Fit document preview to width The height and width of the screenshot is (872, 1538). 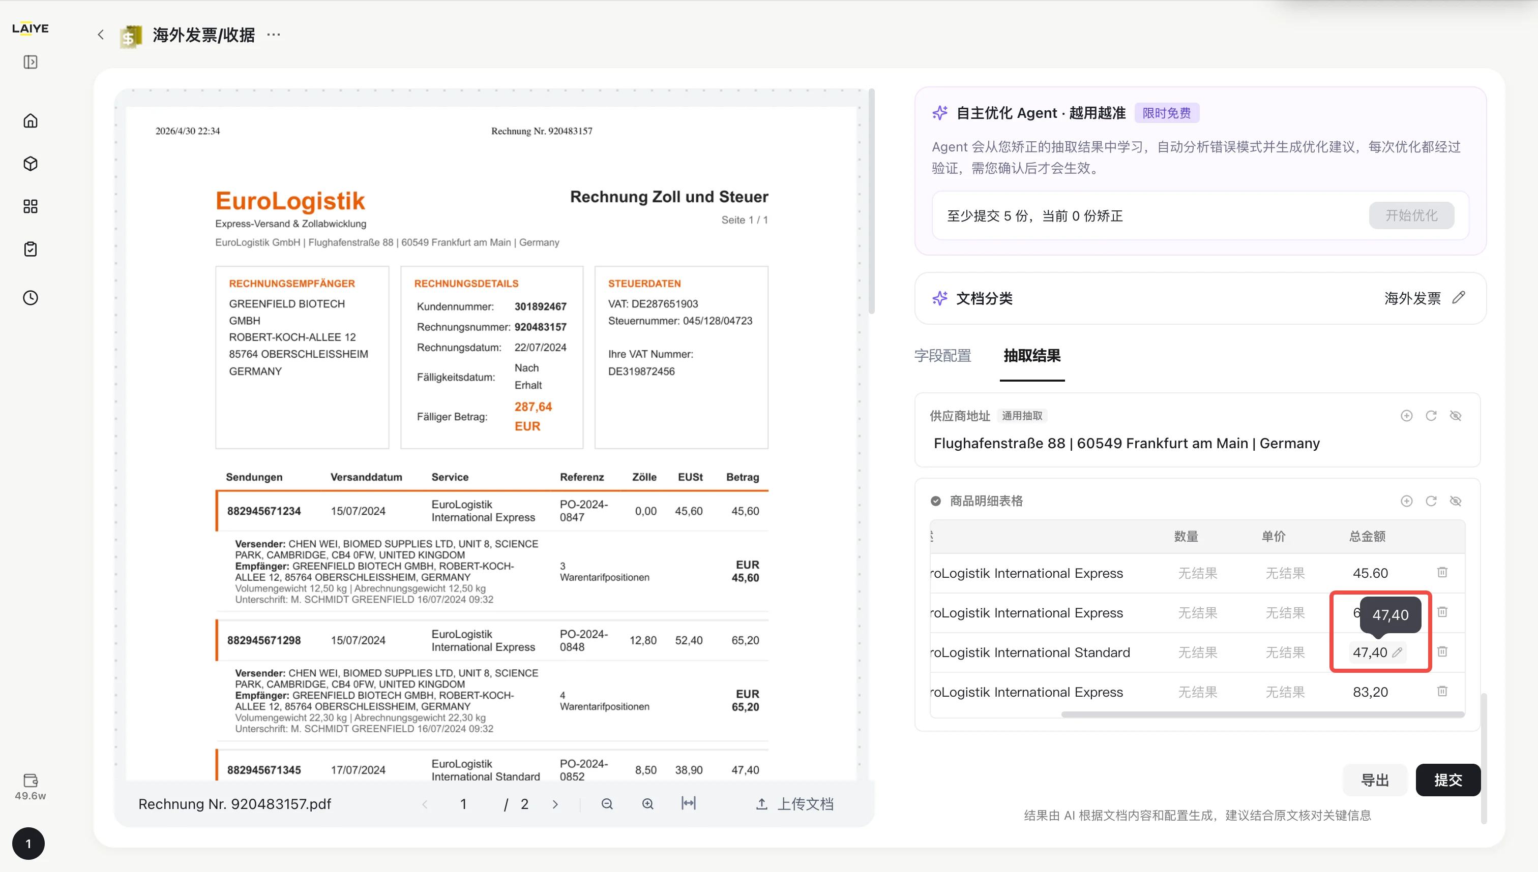[x=689, y=804]
